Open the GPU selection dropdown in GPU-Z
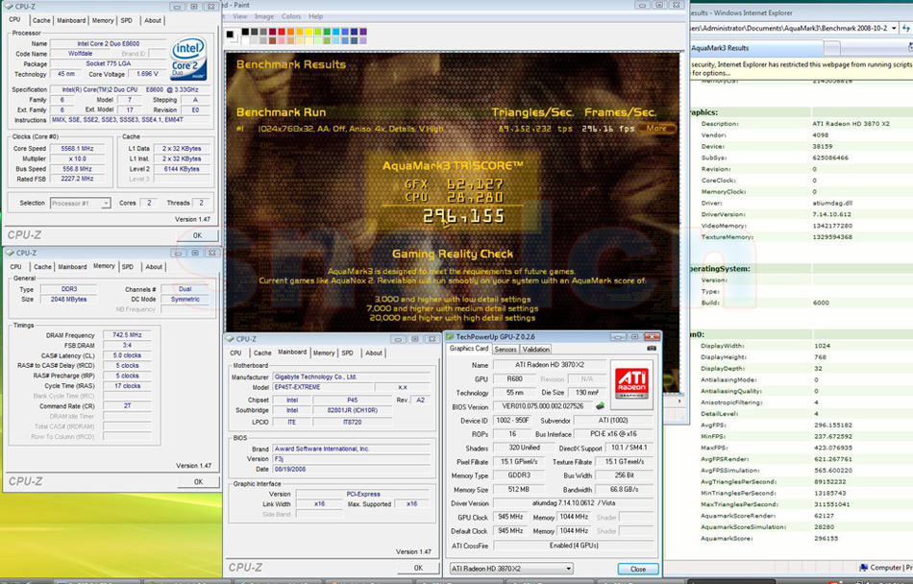This screenshot has height=584, width=913. click(x=569, y=569)
